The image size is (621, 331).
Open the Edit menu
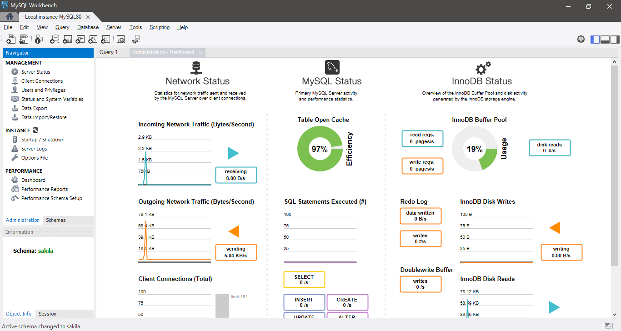point(25,27)
